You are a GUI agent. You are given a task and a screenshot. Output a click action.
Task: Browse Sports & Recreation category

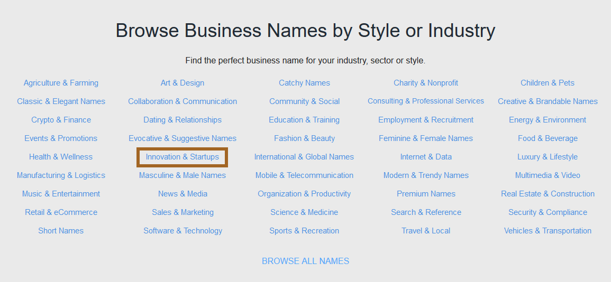pyautogui.click(x=304, y=231)
